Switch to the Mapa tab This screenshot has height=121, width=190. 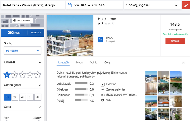tap(80, 63)
